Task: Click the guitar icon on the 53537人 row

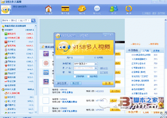Action: tap(6, 46)
